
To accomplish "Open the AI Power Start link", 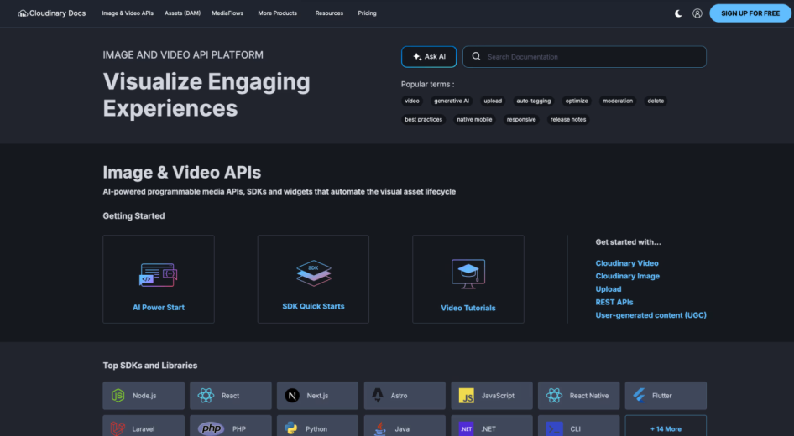I will (159, 307).
